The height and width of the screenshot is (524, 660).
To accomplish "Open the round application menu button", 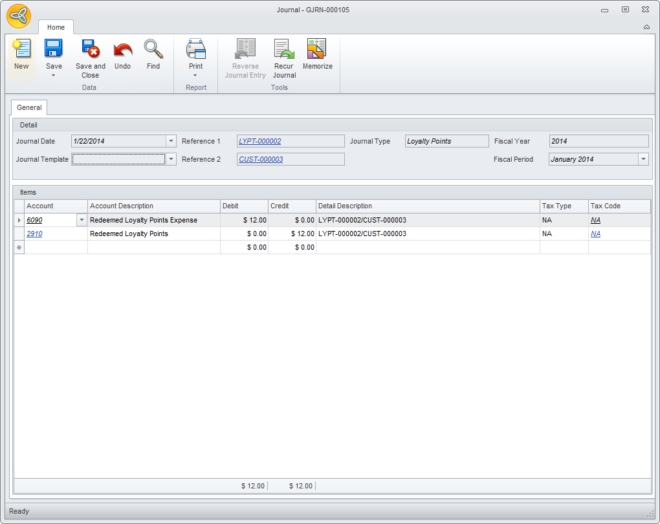I will tap(19, 16).
